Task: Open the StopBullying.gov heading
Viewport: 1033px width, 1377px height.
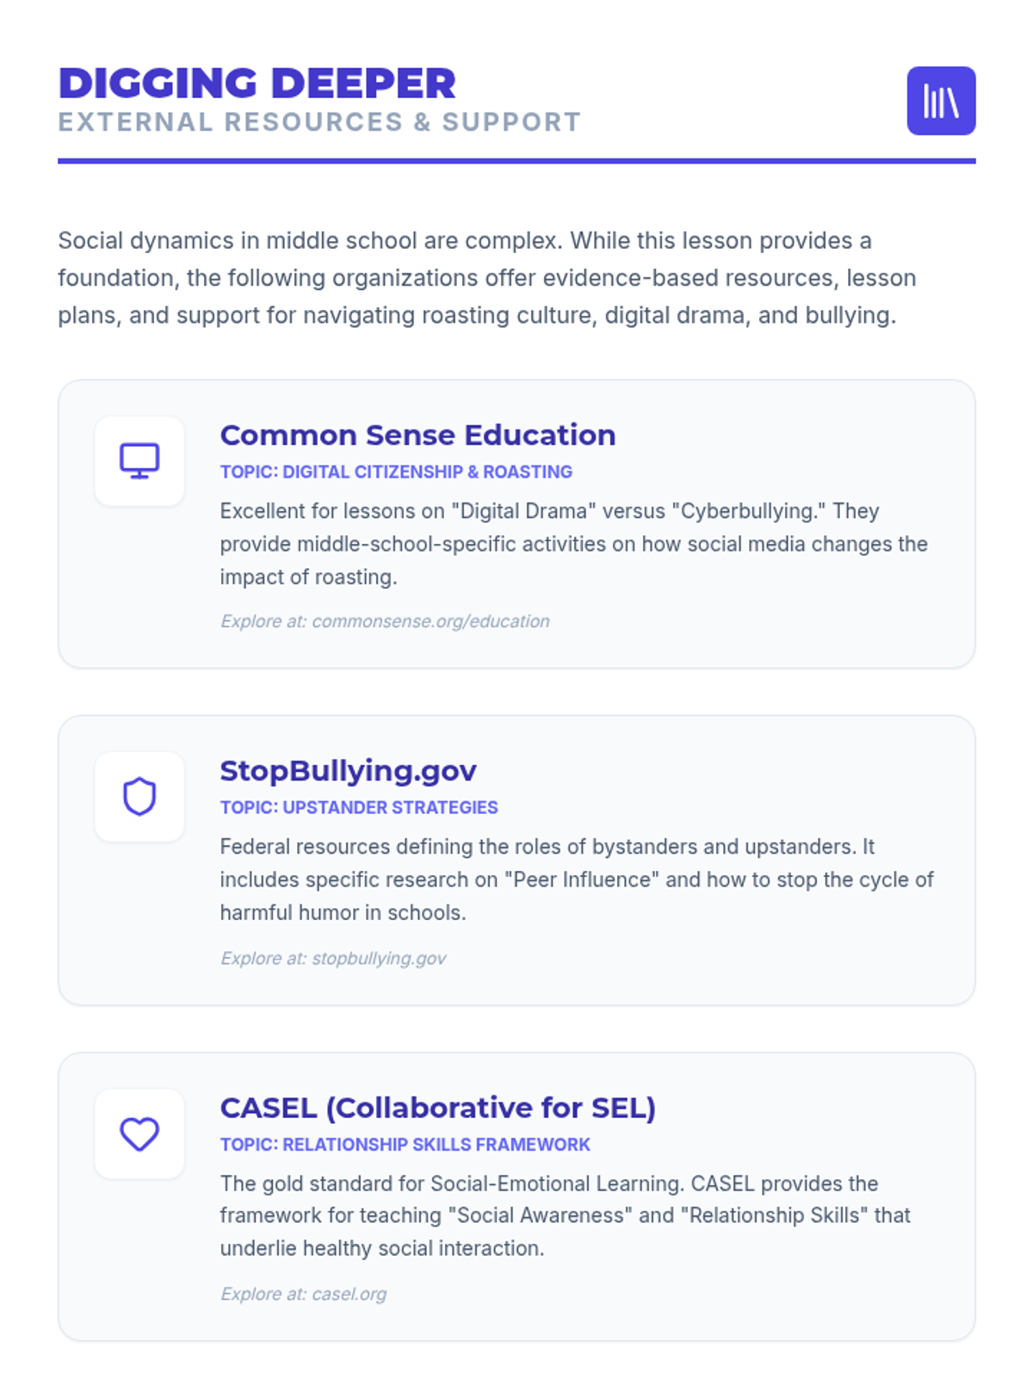Action: [x=348, y=771]
